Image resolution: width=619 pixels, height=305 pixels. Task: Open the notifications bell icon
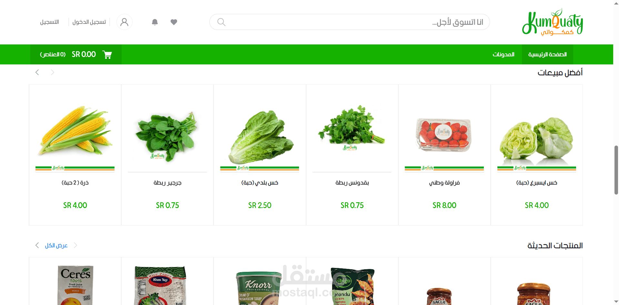click(155, 22)
